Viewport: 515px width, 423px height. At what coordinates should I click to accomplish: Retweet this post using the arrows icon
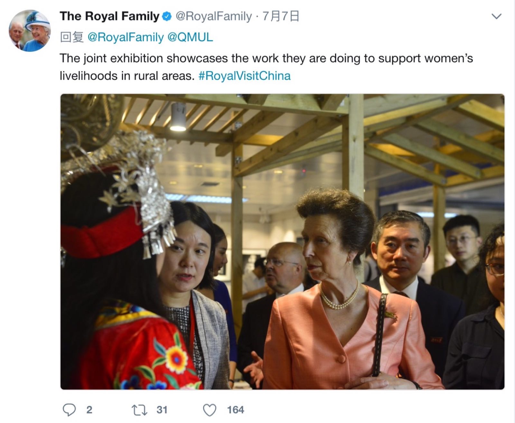point(139,410)
